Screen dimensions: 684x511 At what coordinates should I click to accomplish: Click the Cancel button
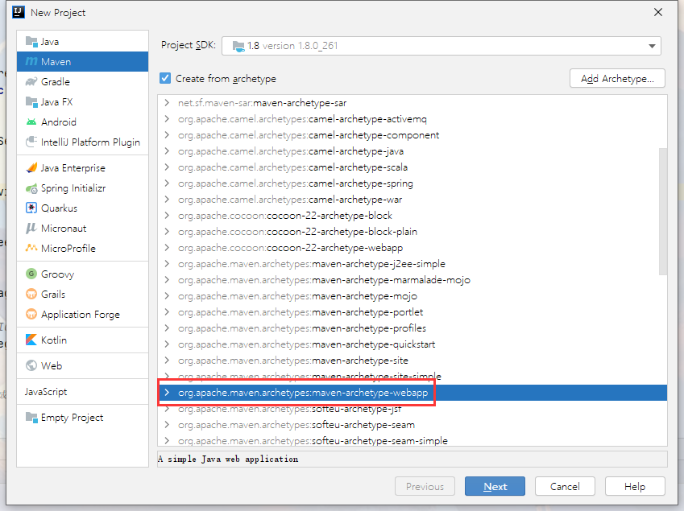click(565, 486)
